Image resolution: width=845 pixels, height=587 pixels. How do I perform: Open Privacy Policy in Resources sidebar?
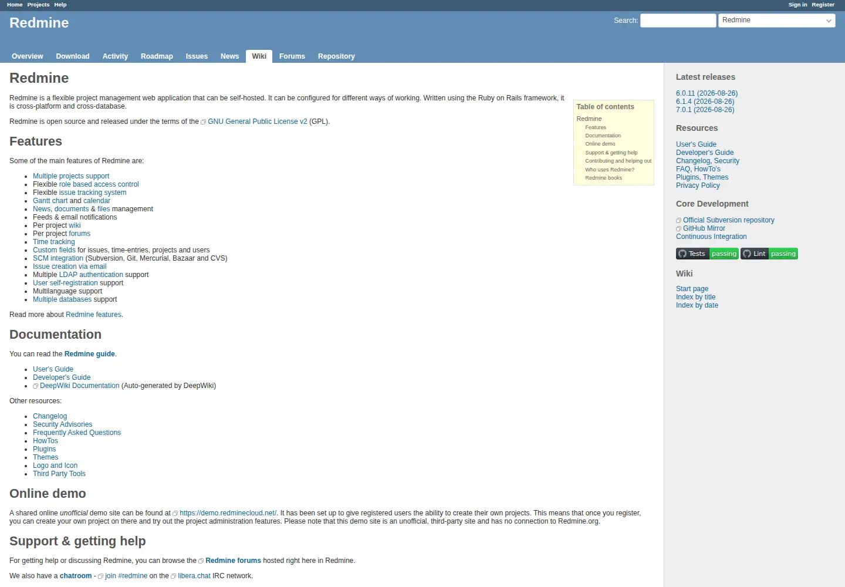(x=698, y=185)
